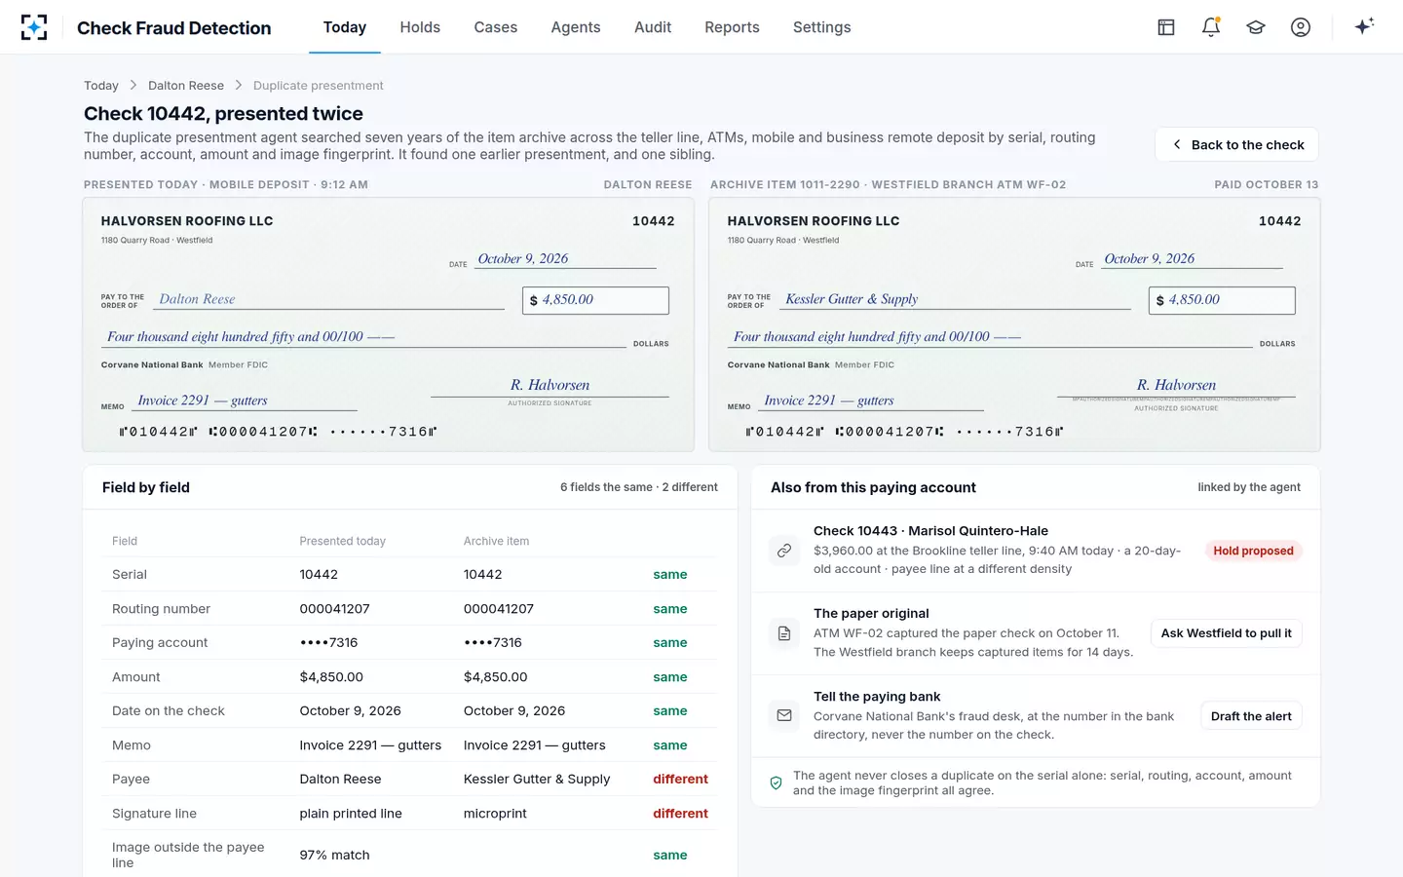Click 'Tell the paying bank' heading
Viewport: 1403px width, 877px height.
click(x=877, y=697)
